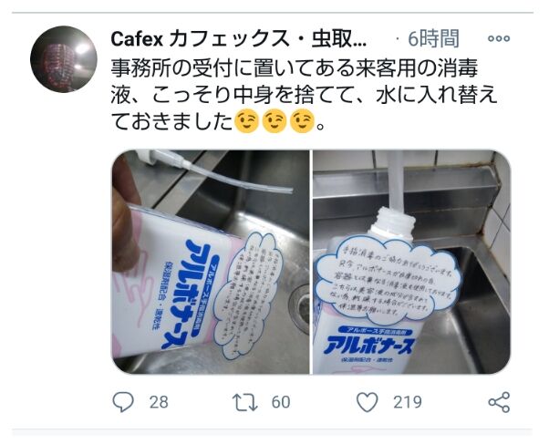View the left photo of the tilted bottle
549x444 pixels.
point(211,262)
